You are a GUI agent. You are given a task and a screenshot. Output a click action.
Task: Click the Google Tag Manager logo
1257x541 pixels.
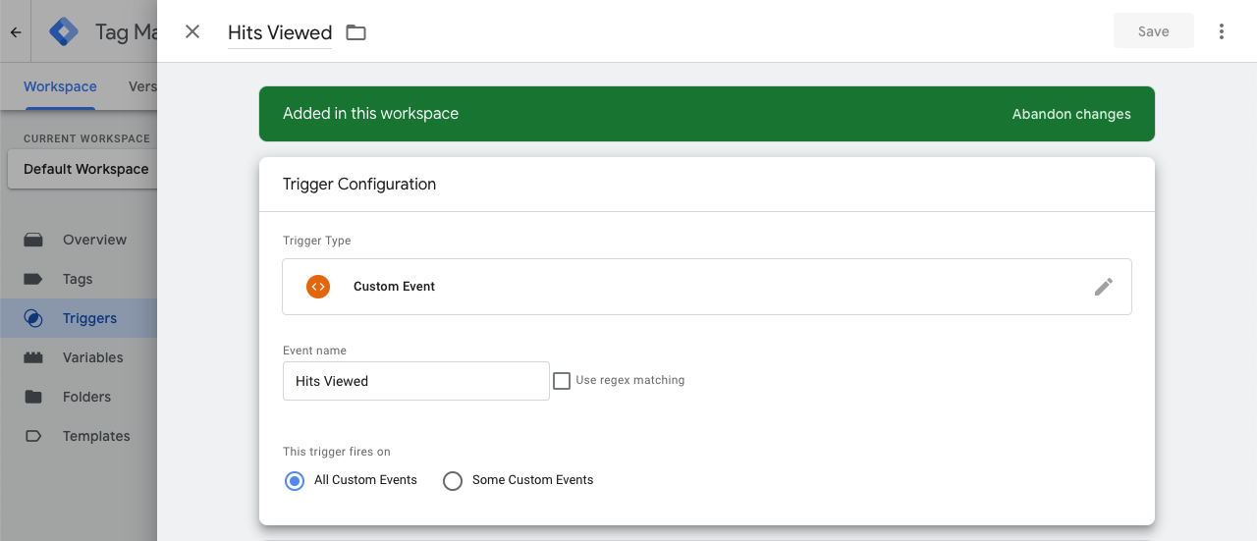64,31
